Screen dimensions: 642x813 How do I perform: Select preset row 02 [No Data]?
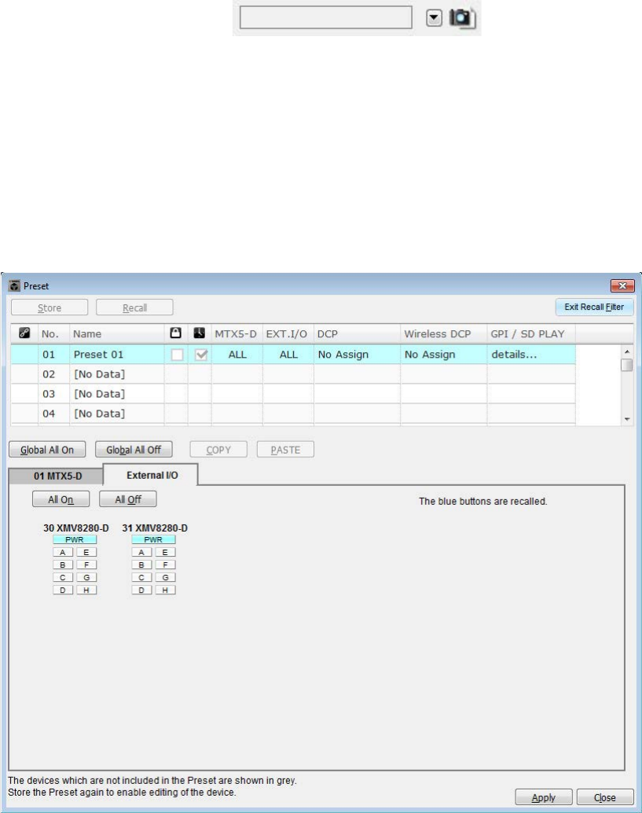pyautogui.click(x=293, y=374)
